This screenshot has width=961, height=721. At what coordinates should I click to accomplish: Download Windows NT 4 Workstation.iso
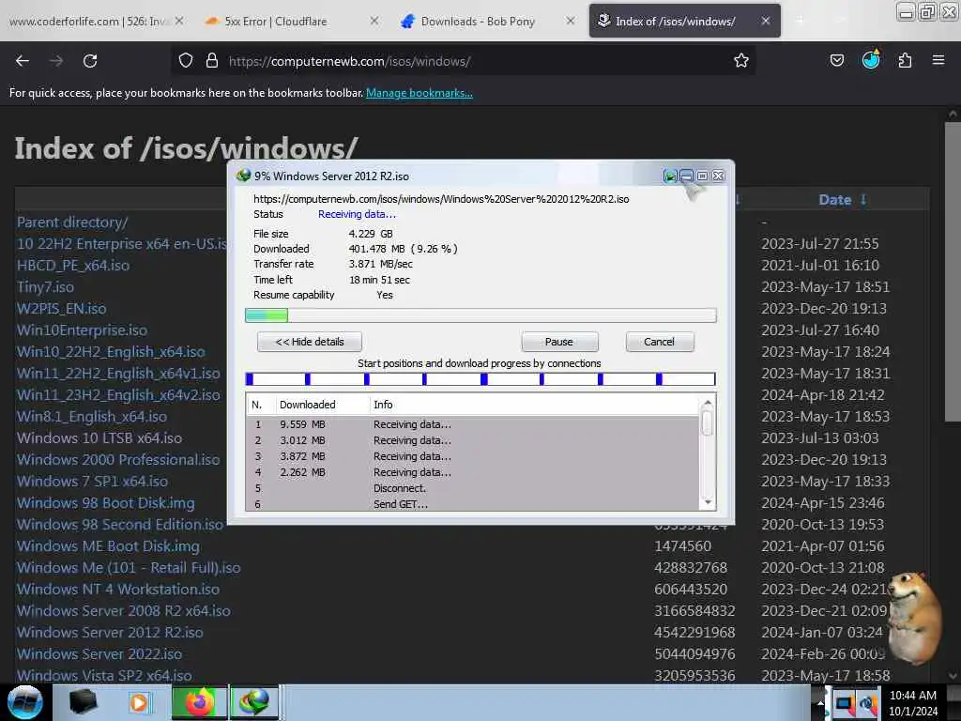(x=118, y=590)
